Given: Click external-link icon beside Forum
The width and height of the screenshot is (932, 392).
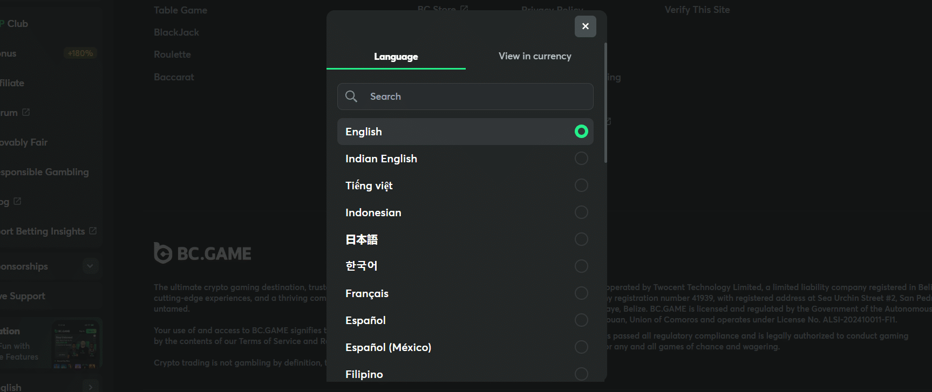Looking at the screenshot, I should [26, 112].
